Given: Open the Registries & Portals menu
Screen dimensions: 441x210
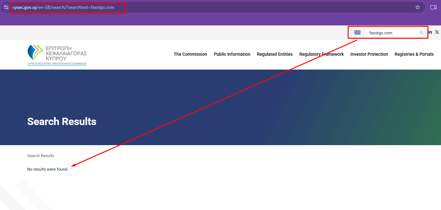Looking at the screenshot, I should [x=414, y=54].
